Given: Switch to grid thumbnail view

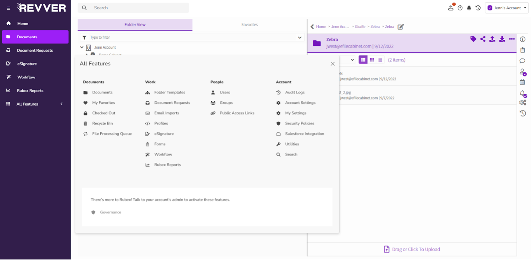Looking at the screenshot, I should coord(372,60).
